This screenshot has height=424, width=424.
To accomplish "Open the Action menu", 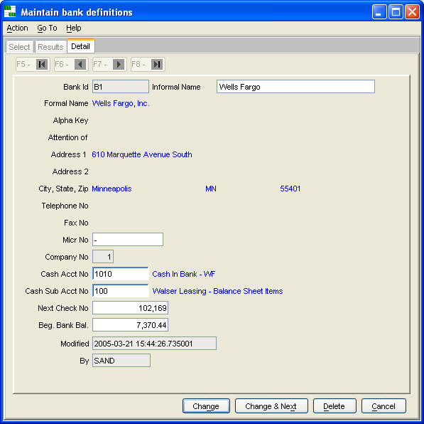I will tap(17, 28).
